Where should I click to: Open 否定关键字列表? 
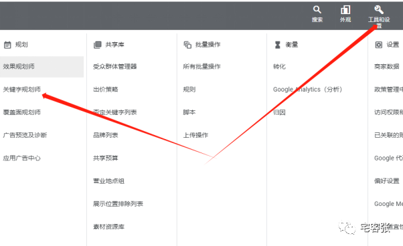tap(115, 112)
